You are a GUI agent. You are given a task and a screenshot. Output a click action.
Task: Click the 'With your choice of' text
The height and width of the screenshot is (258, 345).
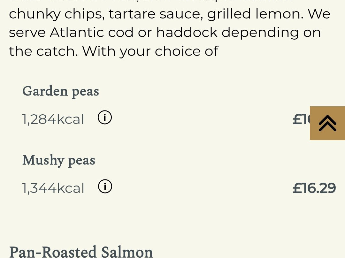pos(150,51)
